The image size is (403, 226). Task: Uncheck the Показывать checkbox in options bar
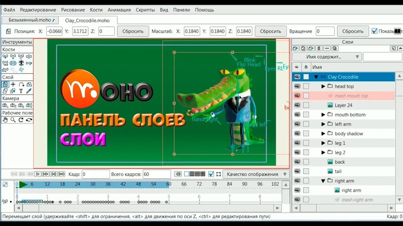pos(374,31)
